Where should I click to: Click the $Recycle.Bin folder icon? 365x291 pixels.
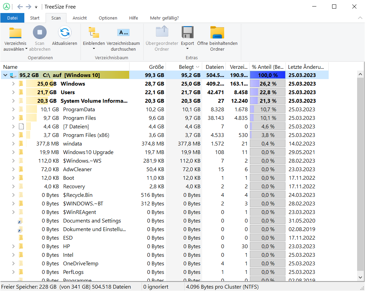[x=21, y=195]
